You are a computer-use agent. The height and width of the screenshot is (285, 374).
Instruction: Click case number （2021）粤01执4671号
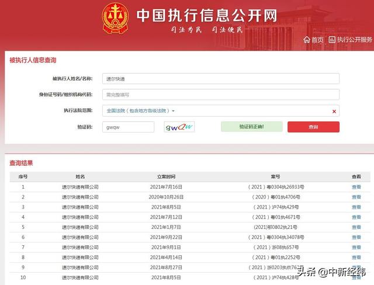click(276, 217)
